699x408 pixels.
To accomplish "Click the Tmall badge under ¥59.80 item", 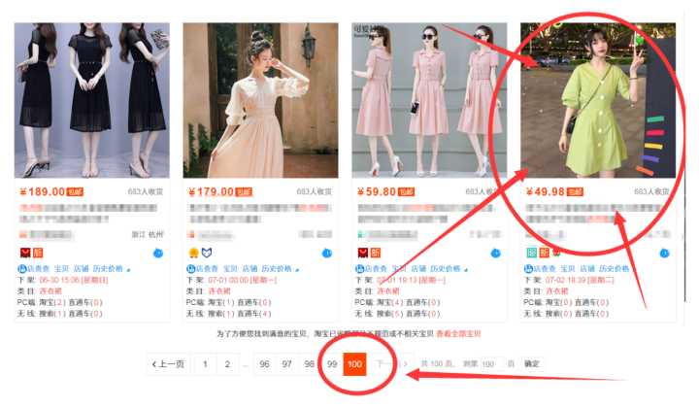I will [x=363, y=253].
